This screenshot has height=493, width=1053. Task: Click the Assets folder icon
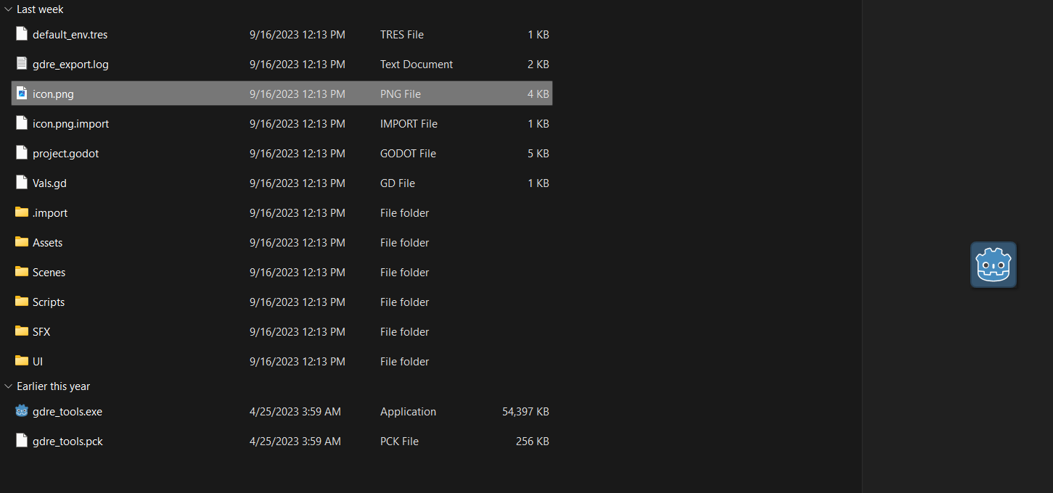click(x=22, y=242)
